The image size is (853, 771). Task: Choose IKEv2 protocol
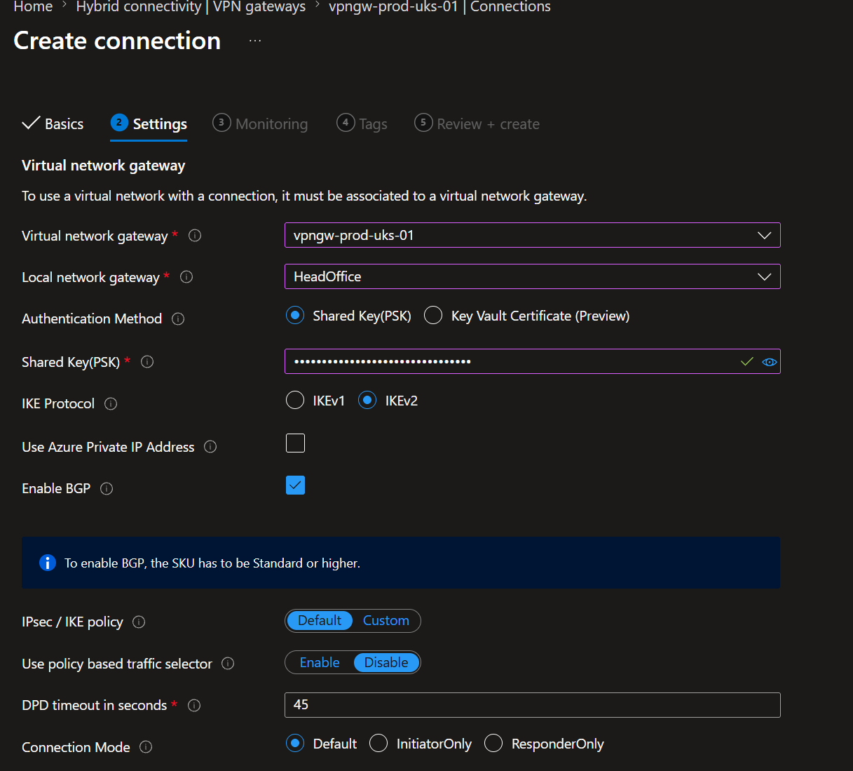367,401
